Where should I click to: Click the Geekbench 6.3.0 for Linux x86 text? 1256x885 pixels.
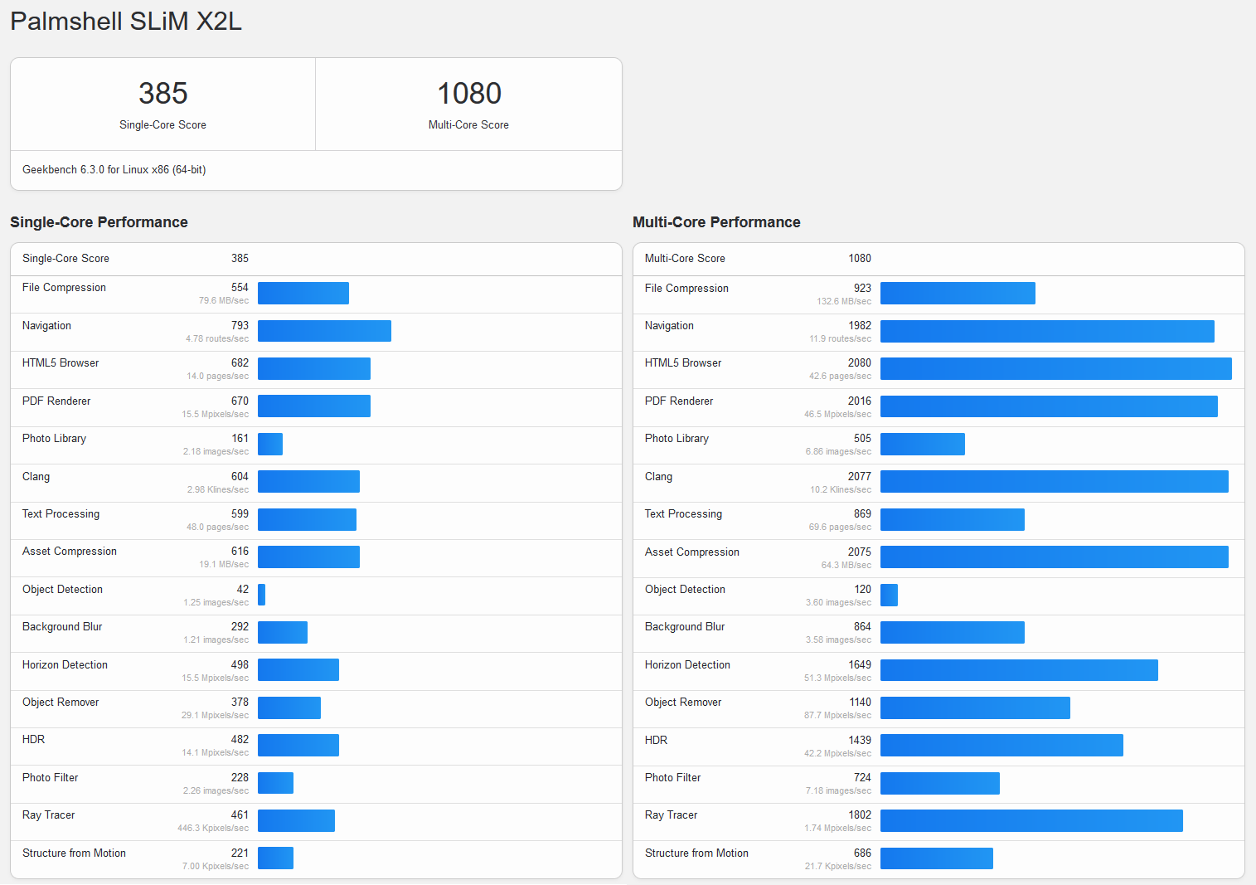[x=114, y=169]
